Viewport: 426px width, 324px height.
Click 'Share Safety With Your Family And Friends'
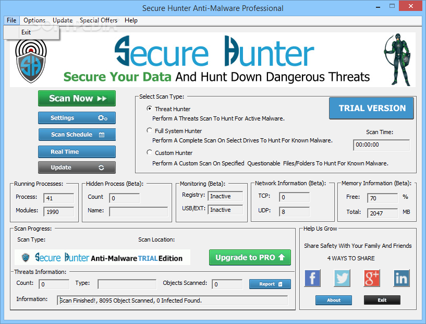(x=358, y=246)
